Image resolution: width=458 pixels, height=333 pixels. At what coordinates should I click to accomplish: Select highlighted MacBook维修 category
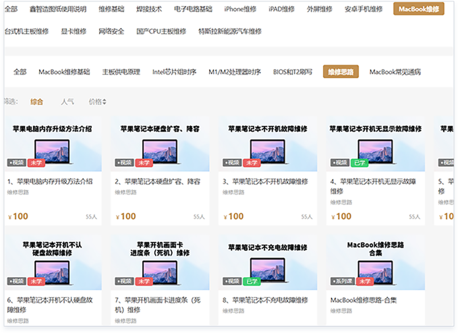coord(419,9)
